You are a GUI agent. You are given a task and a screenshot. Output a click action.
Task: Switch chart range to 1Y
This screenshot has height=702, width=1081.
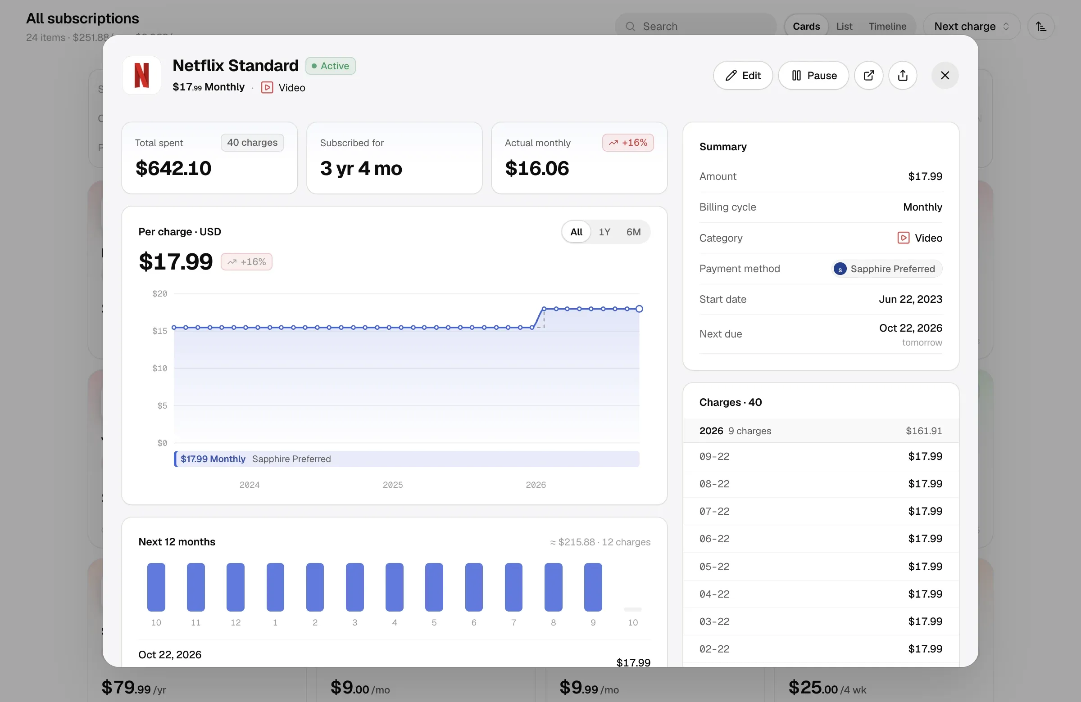click(x=604, y=232)
